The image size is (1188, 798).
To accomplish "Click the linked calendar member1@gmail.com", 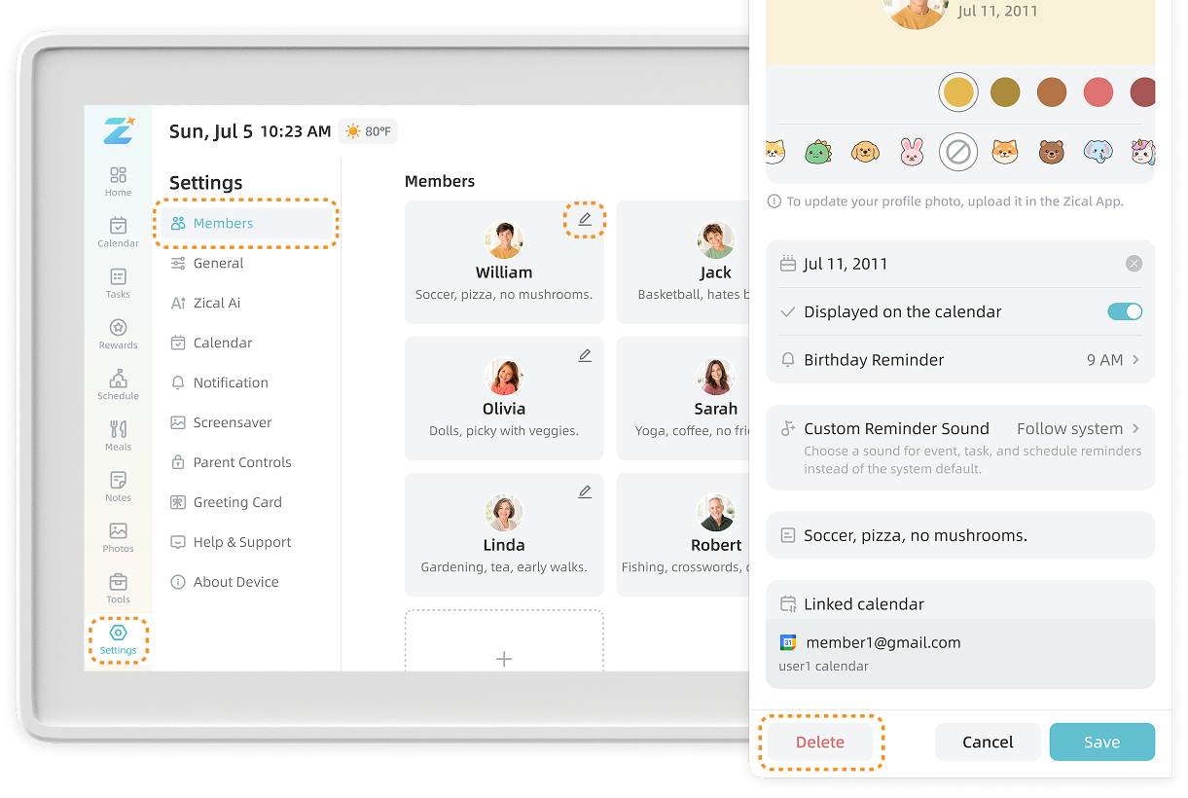I will tap(960, 654).
